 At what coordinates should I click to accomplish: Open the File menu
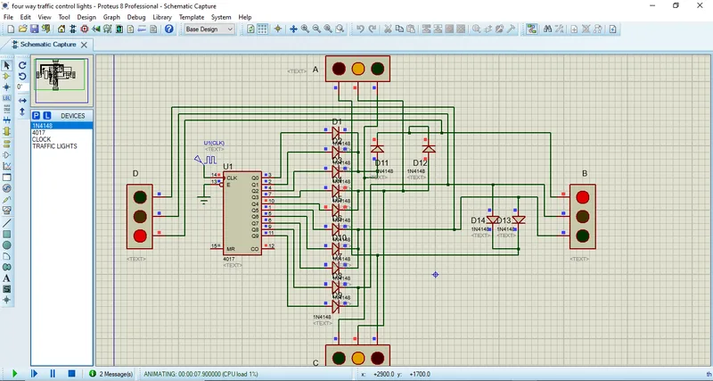tap(8, 17)
